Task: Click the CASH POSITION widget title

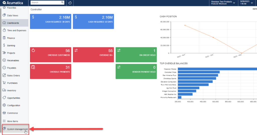Action: click(x=168, y=16)
